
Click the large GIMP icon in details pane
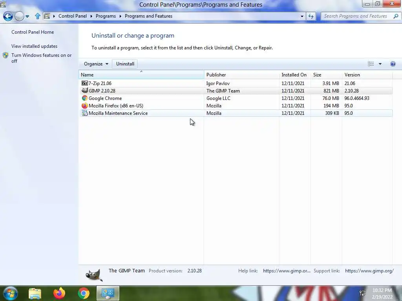pyautogui.click(x=94, y=275)
